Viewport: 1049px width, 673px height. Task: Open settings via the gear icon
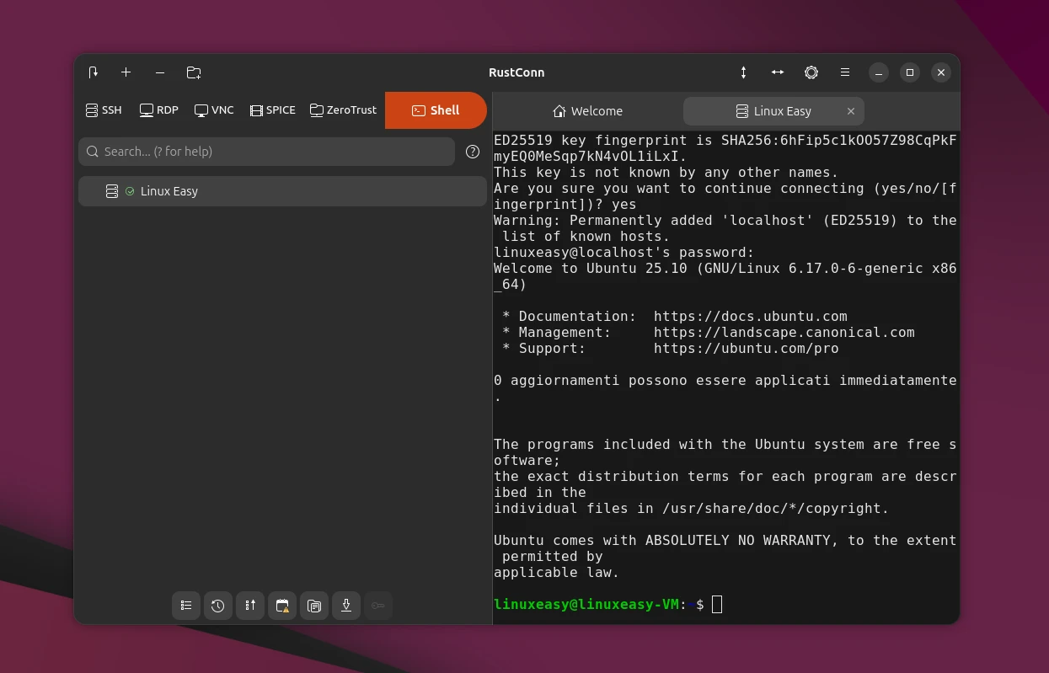[x=811, y=72]
